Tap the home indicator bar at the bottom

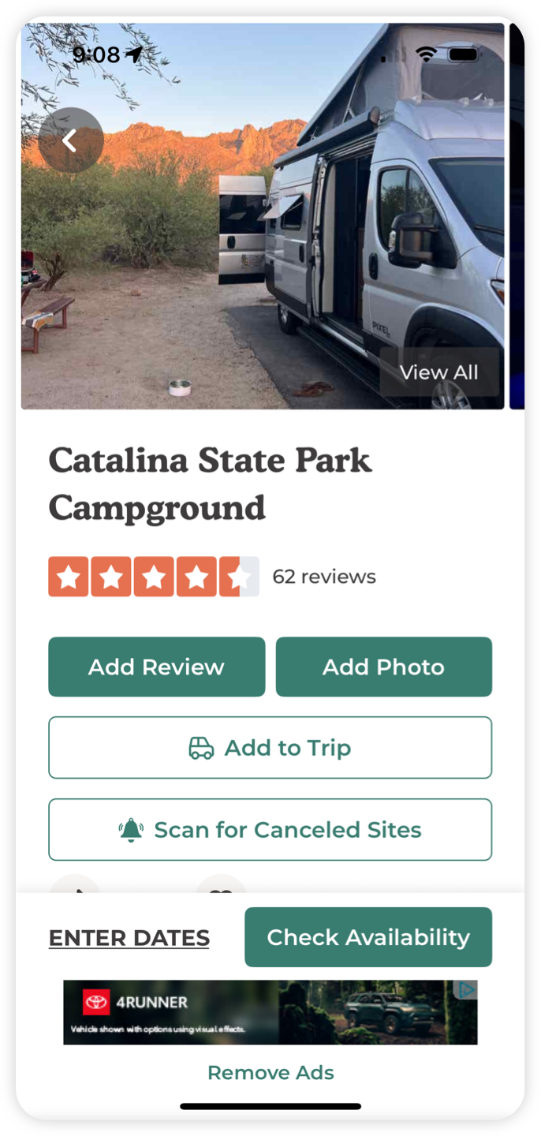click(270, 1106)
